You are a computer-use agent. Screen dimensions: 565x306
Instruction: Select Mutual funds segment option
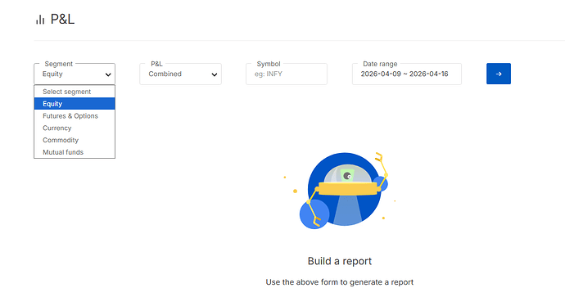click(x=75, y=152)
